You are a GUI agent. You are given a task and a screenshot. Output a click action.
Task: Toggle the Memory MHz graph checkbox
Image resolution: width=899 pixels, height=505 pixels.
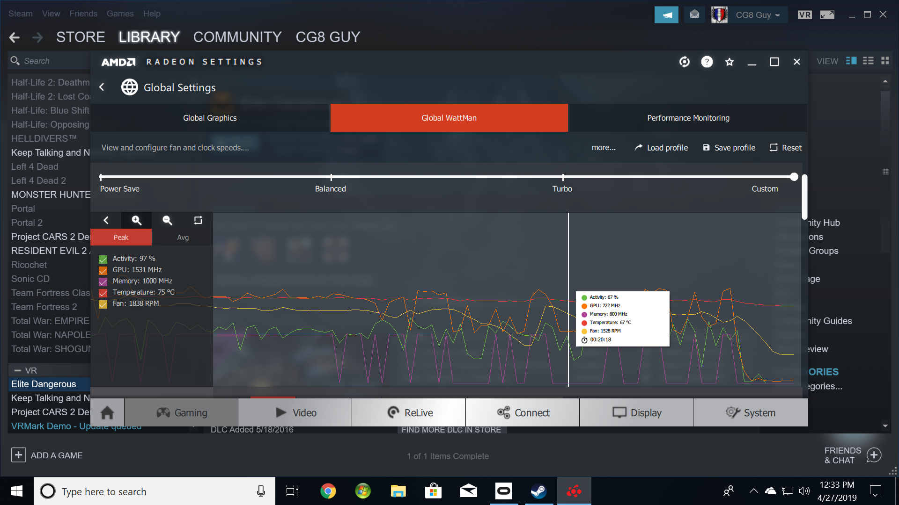pyautogui.click(x=103, y=281)
